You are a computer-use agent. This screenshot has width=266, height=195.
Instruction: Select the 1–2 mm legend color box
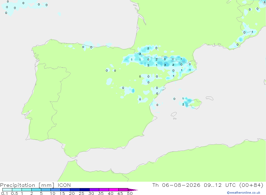pos(27,190)
